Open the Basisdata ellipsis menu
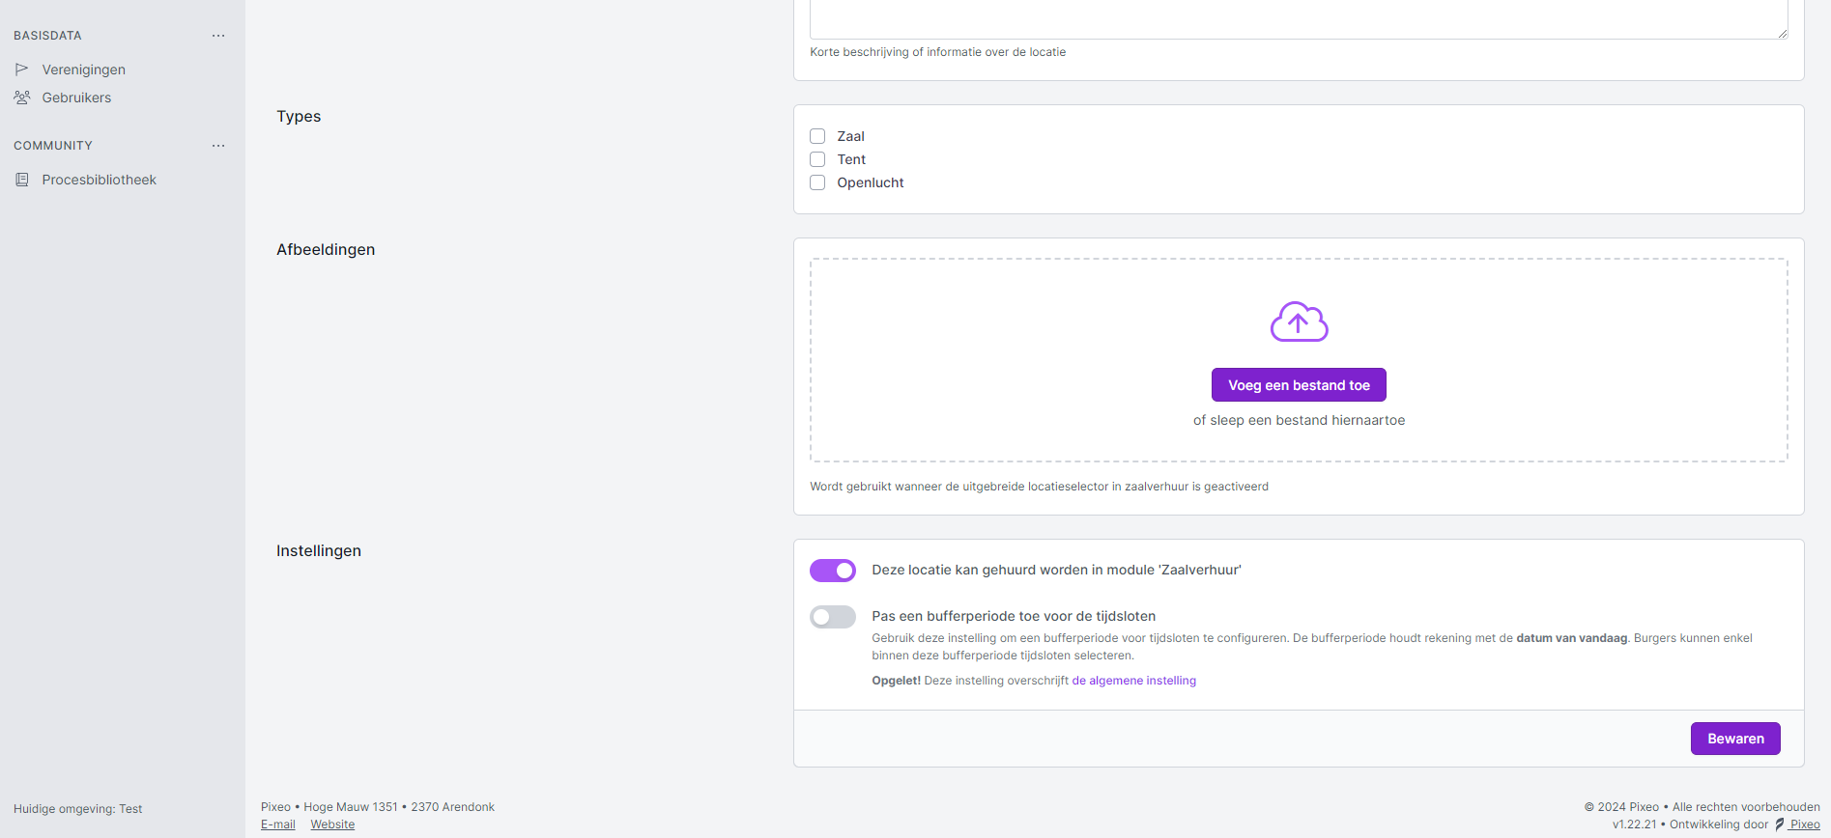 218,36
